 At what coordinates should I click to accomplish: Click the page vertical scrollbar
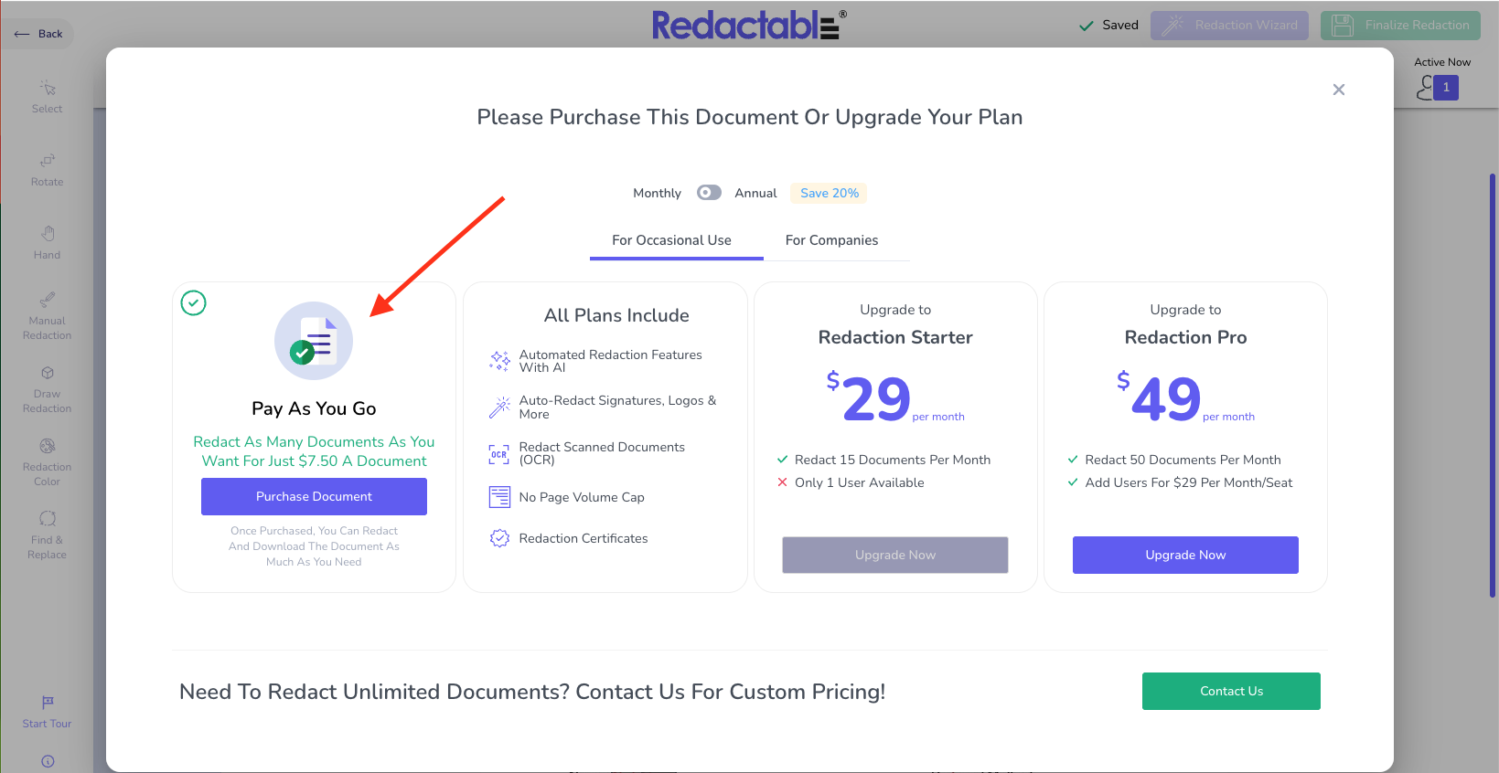click(x=1493, y=384)
